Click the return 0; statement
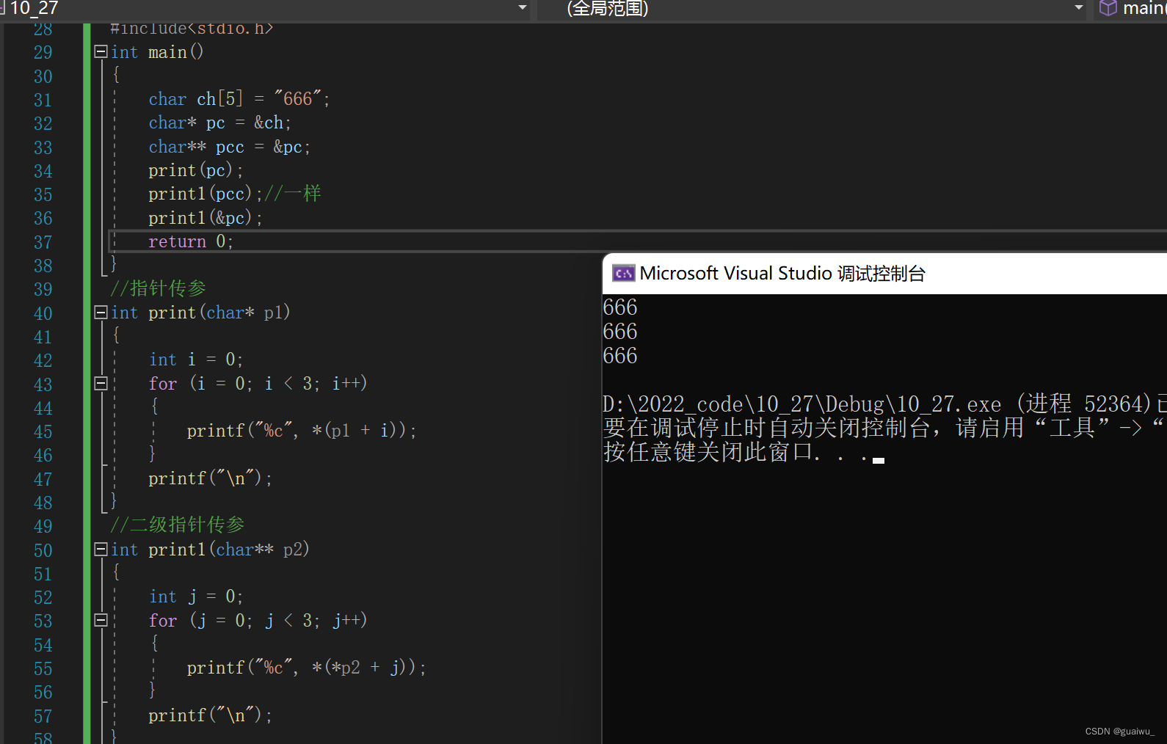Image resolution: width=1167 pixels, height=744 pixels. coord(191,241)
